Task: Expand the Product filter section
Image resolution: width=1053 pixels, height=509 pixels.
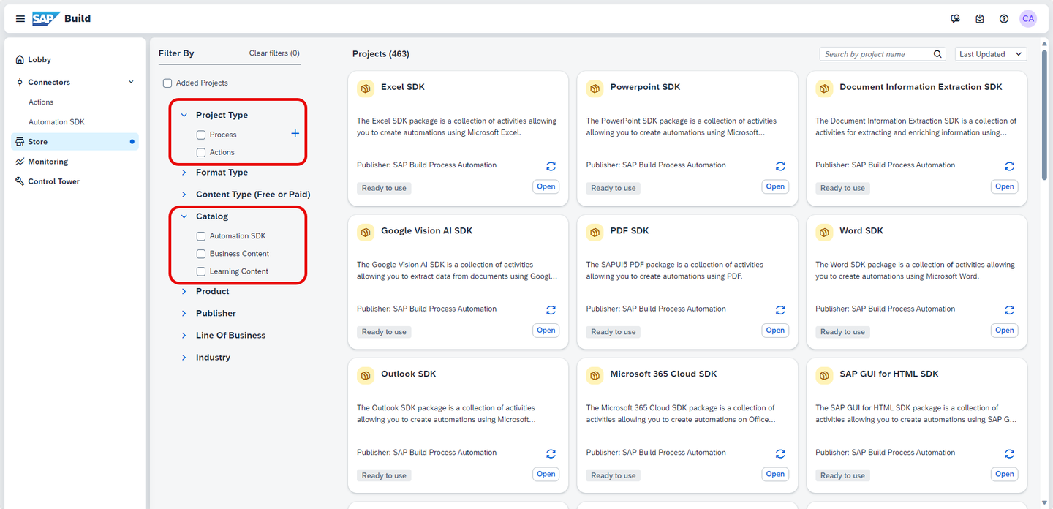Action: pos(184,291)
